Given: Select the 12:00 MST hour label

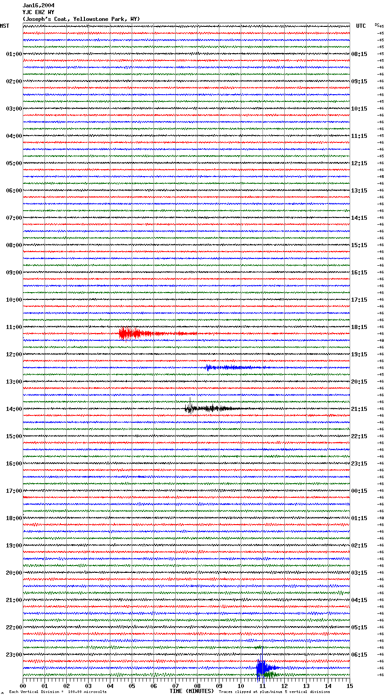Looking at the screenshot, I should coord(14,354).
